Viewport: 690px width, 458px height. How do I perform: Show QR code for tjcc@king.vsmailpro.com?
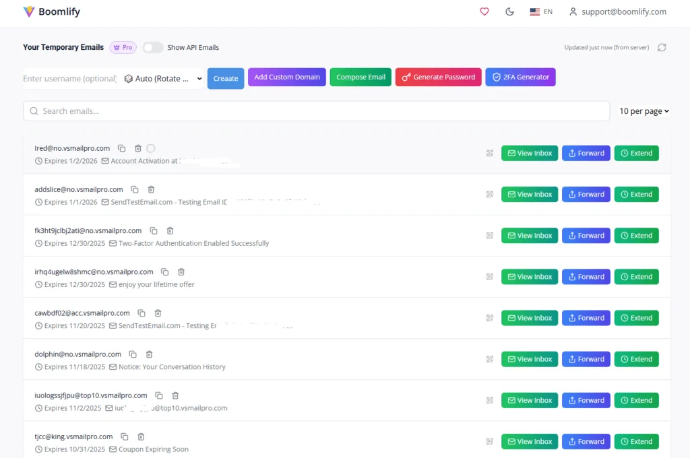[490, 442]
